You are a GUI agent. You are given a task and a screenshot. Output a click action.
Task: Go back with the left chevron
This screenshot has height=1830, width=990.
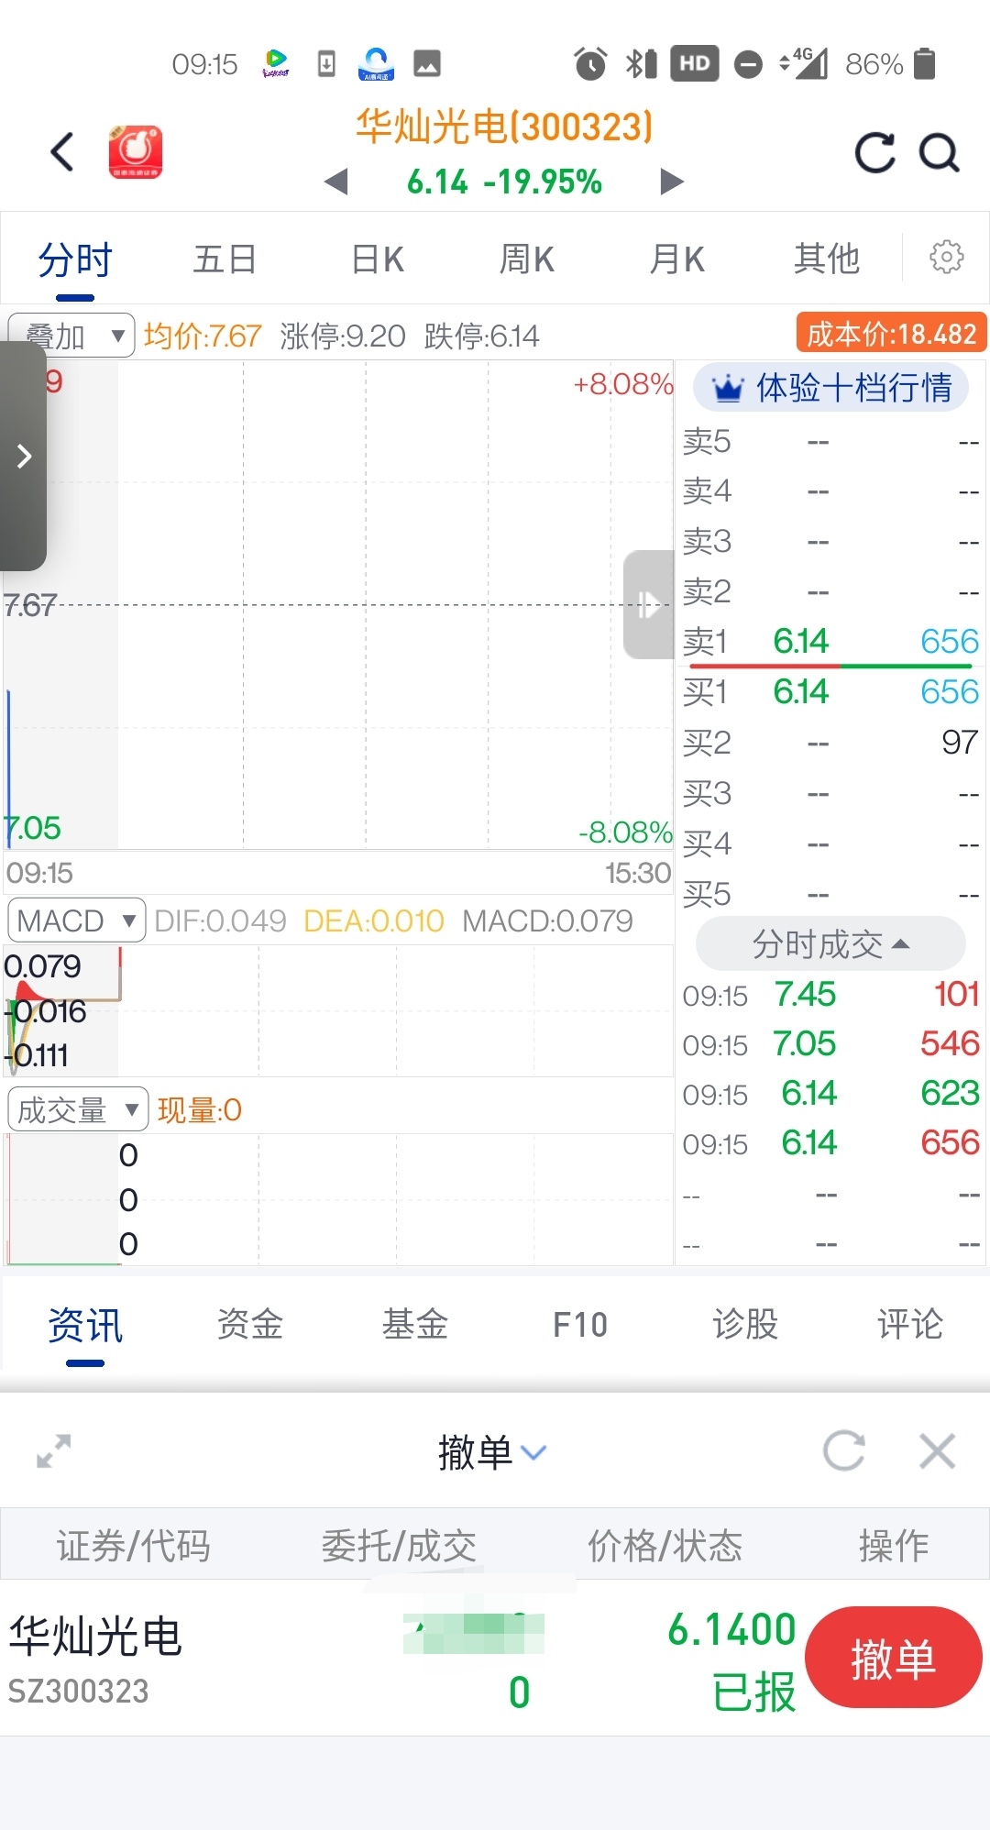coord(62,152)
